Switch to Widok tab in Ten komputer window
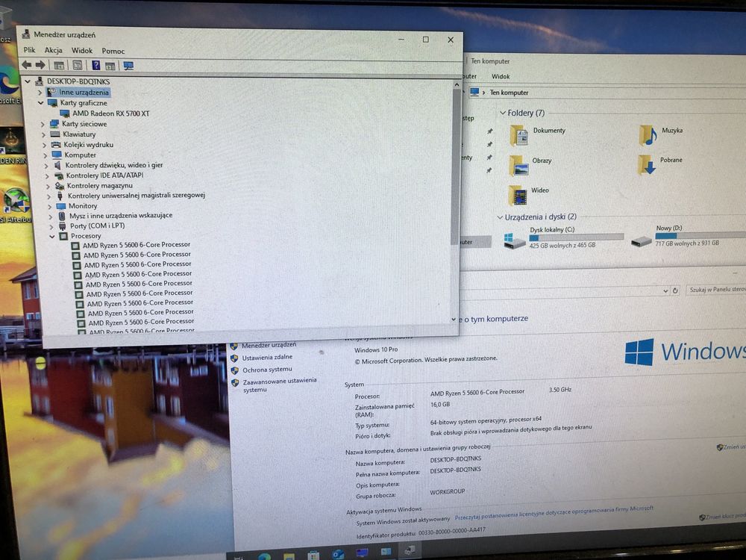The image size is (746, 560). [501, 76]
